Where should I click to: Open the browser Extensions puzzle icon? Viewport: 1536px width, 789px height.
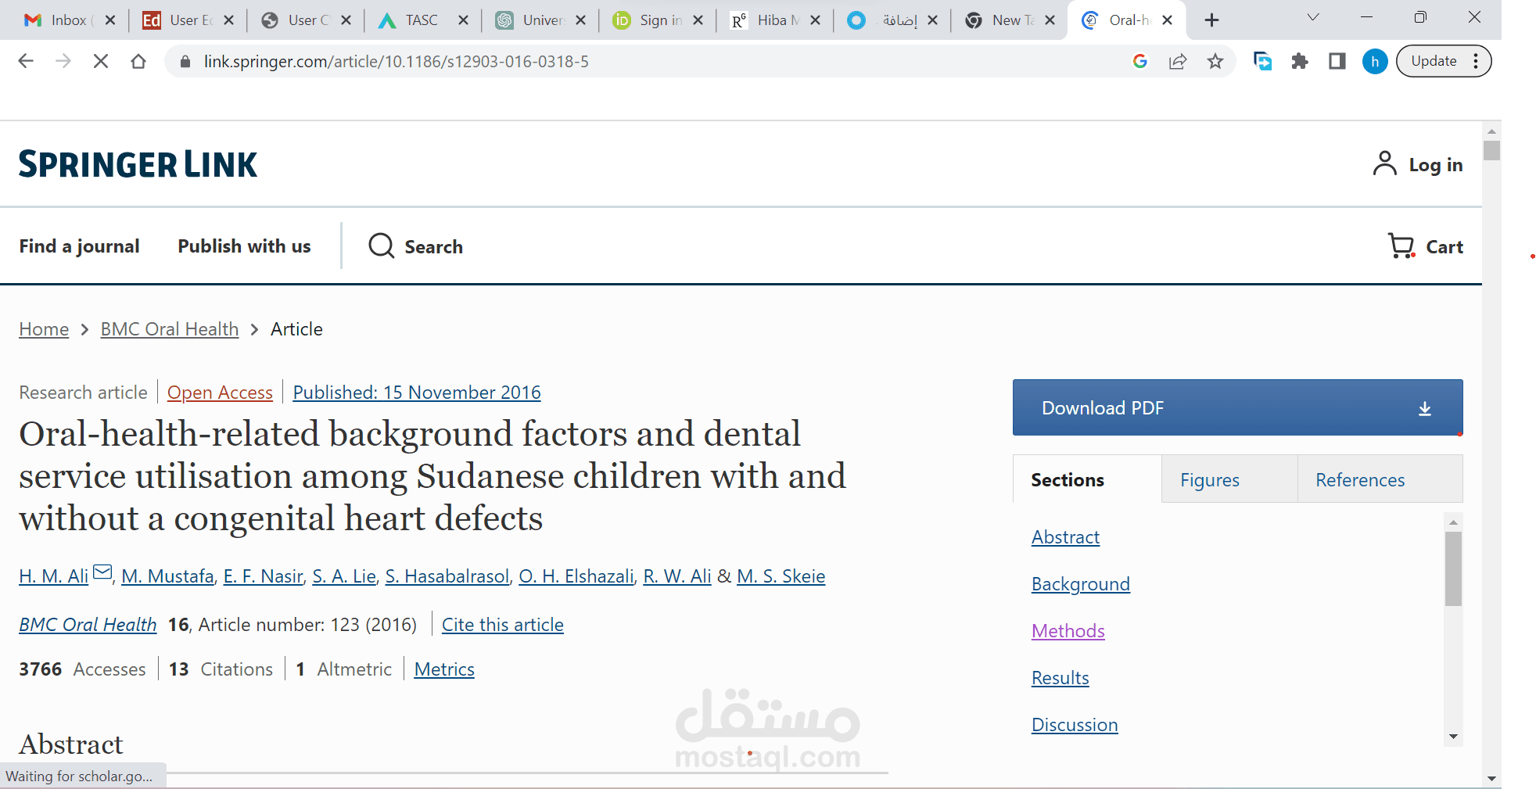pos(1300,61)
